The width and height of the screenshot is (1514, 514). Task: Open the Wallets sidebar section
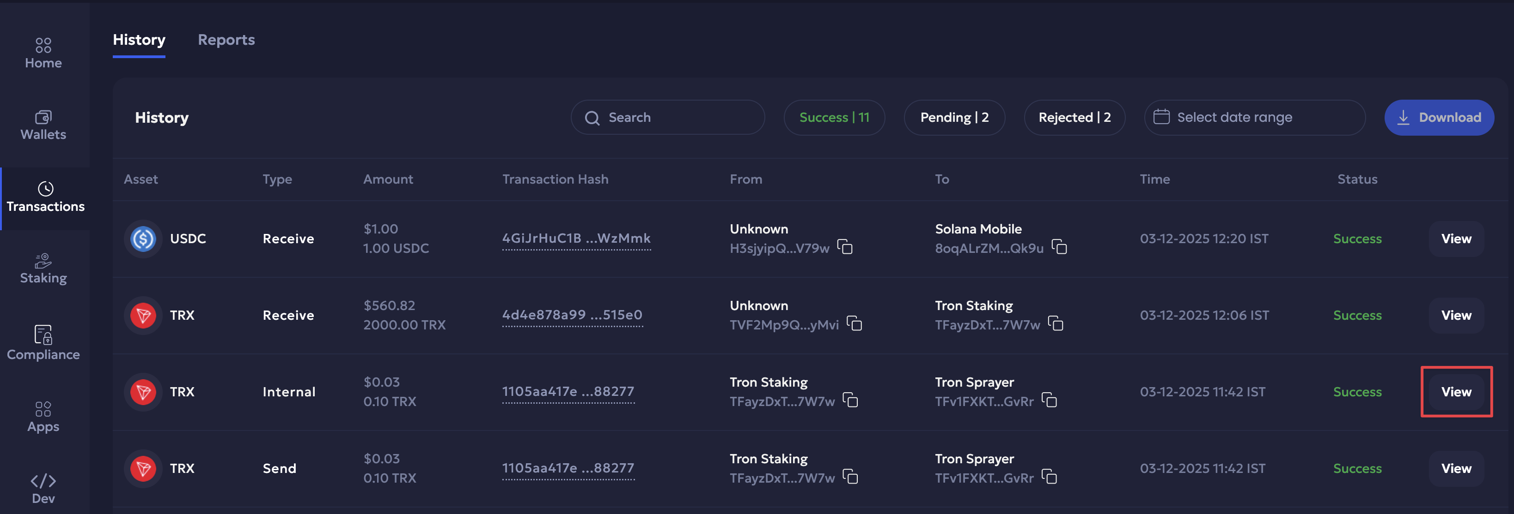tap(43, 125)
